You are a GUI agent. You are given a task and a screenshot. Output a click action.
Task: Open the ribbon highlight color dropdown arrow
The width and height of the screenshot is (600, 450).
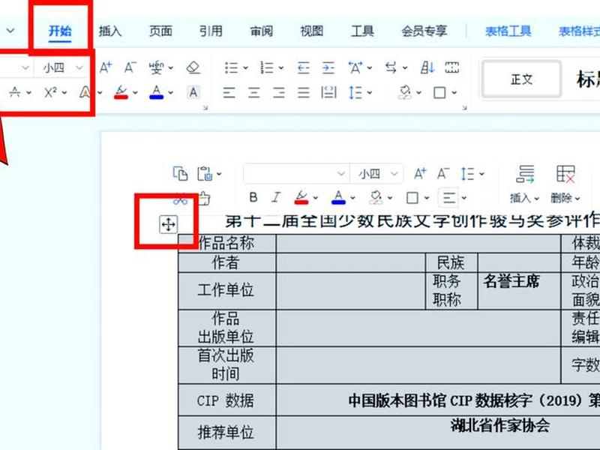(x=135, y=92)
